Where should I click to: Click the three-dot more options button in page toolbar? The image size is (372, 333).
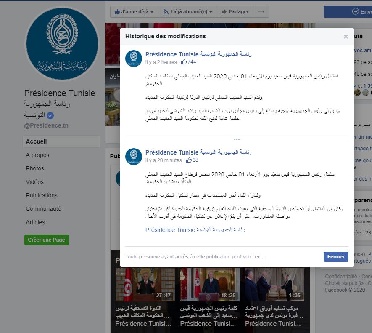tap(261, 12)
